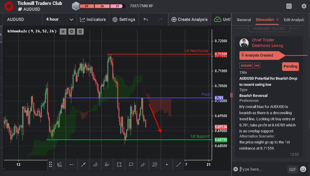
Task: Select the arrow drawing tool
Action: [x=83, y=165]
